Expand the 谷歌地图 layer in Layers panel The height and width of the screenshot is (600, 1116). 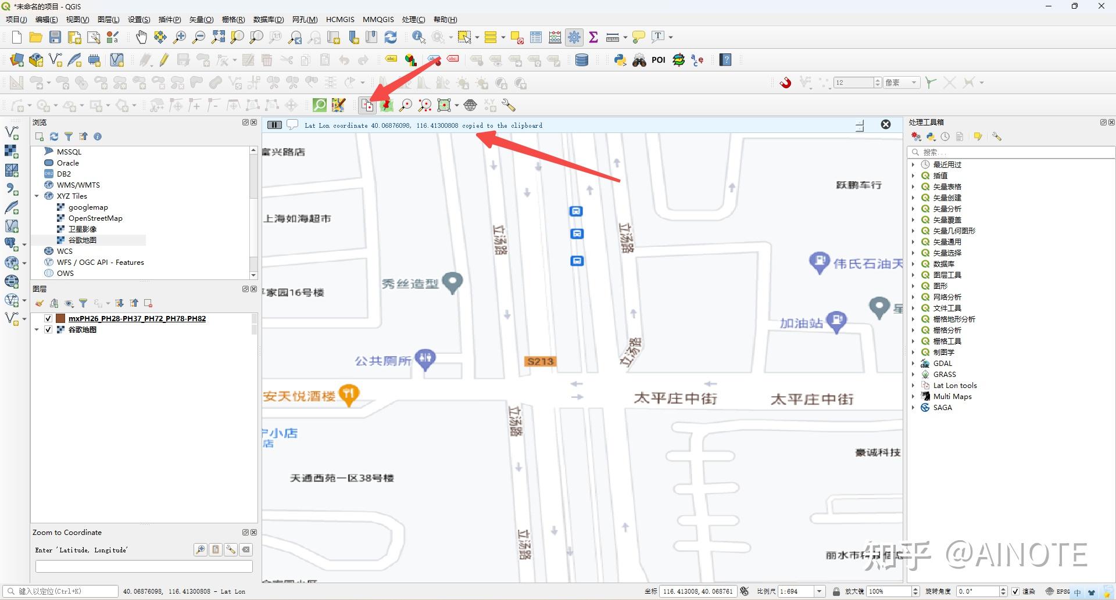37,329
